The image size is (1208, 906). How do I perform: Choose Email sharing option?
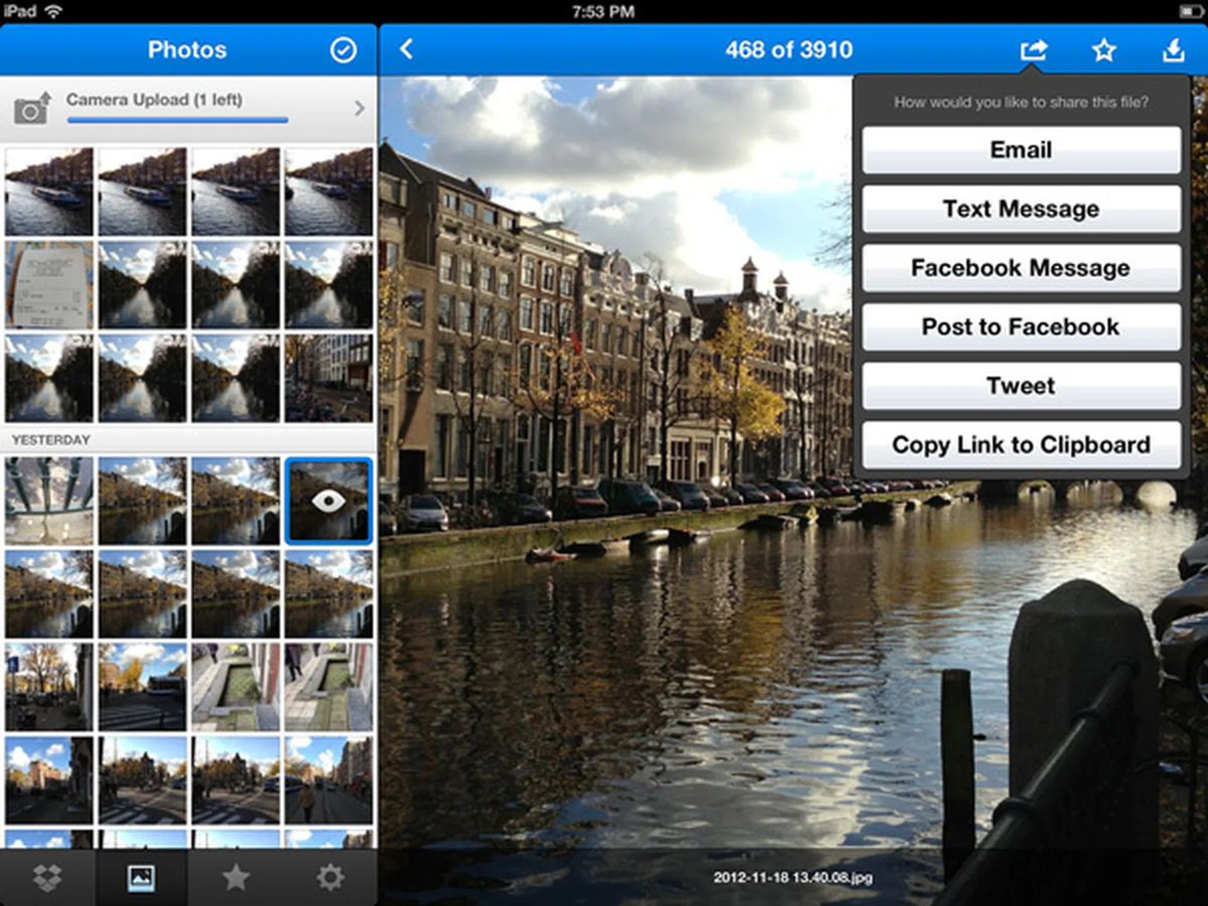point(1021,150)
